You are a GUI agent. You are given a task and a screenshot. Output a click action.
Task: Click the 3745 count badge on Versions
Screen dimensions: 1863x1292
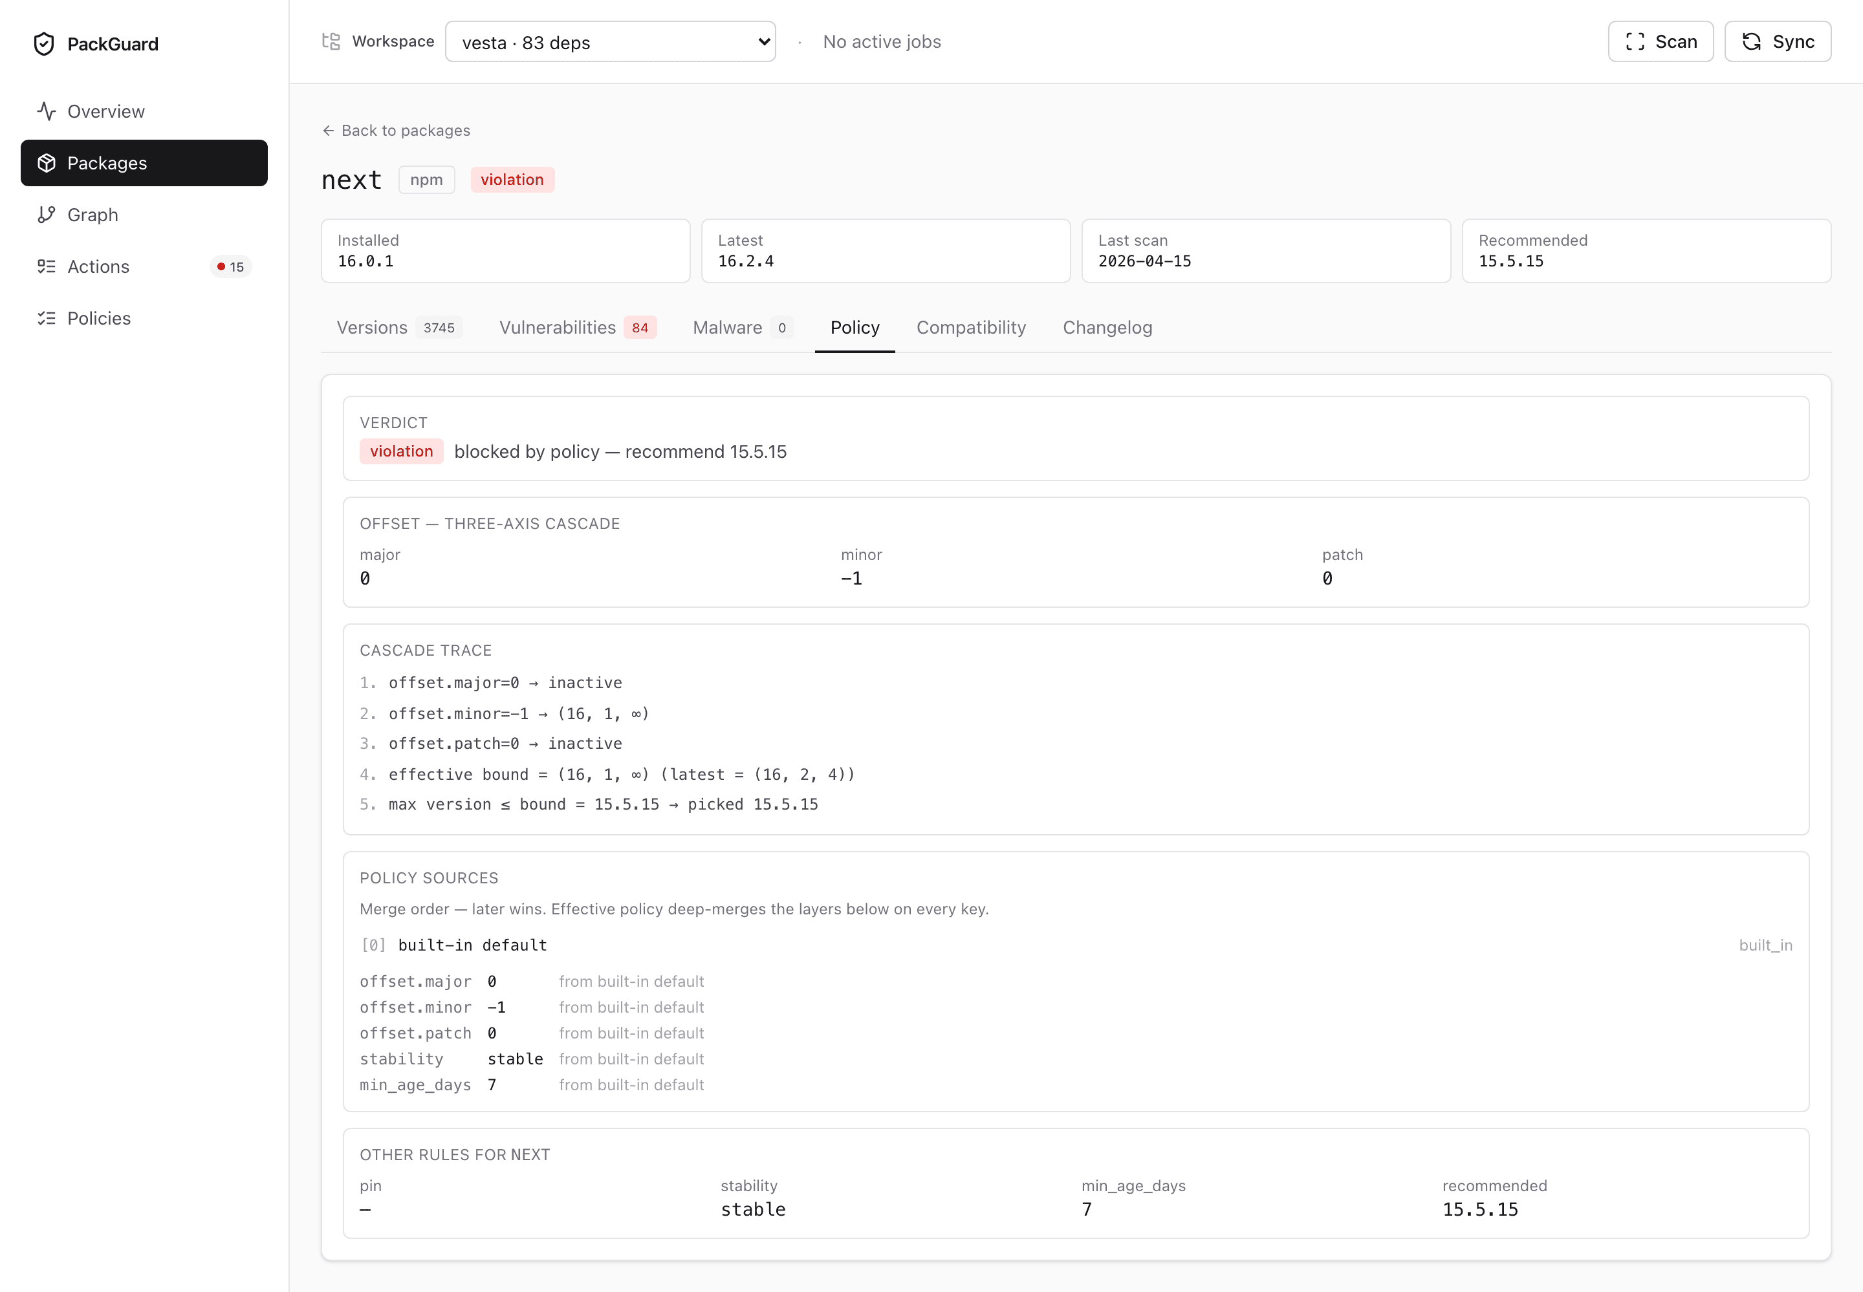pos(439,327)
